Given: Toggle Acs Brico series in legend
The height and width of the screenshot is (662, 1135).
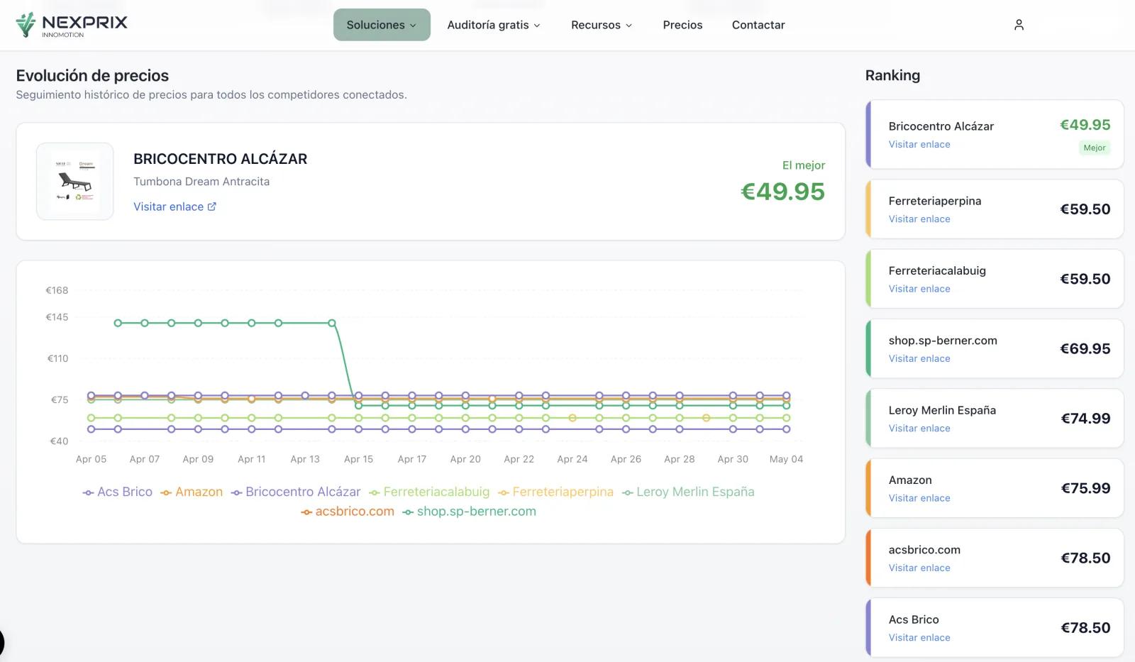Looking at the screenshot, I should [x=117, y=492].
